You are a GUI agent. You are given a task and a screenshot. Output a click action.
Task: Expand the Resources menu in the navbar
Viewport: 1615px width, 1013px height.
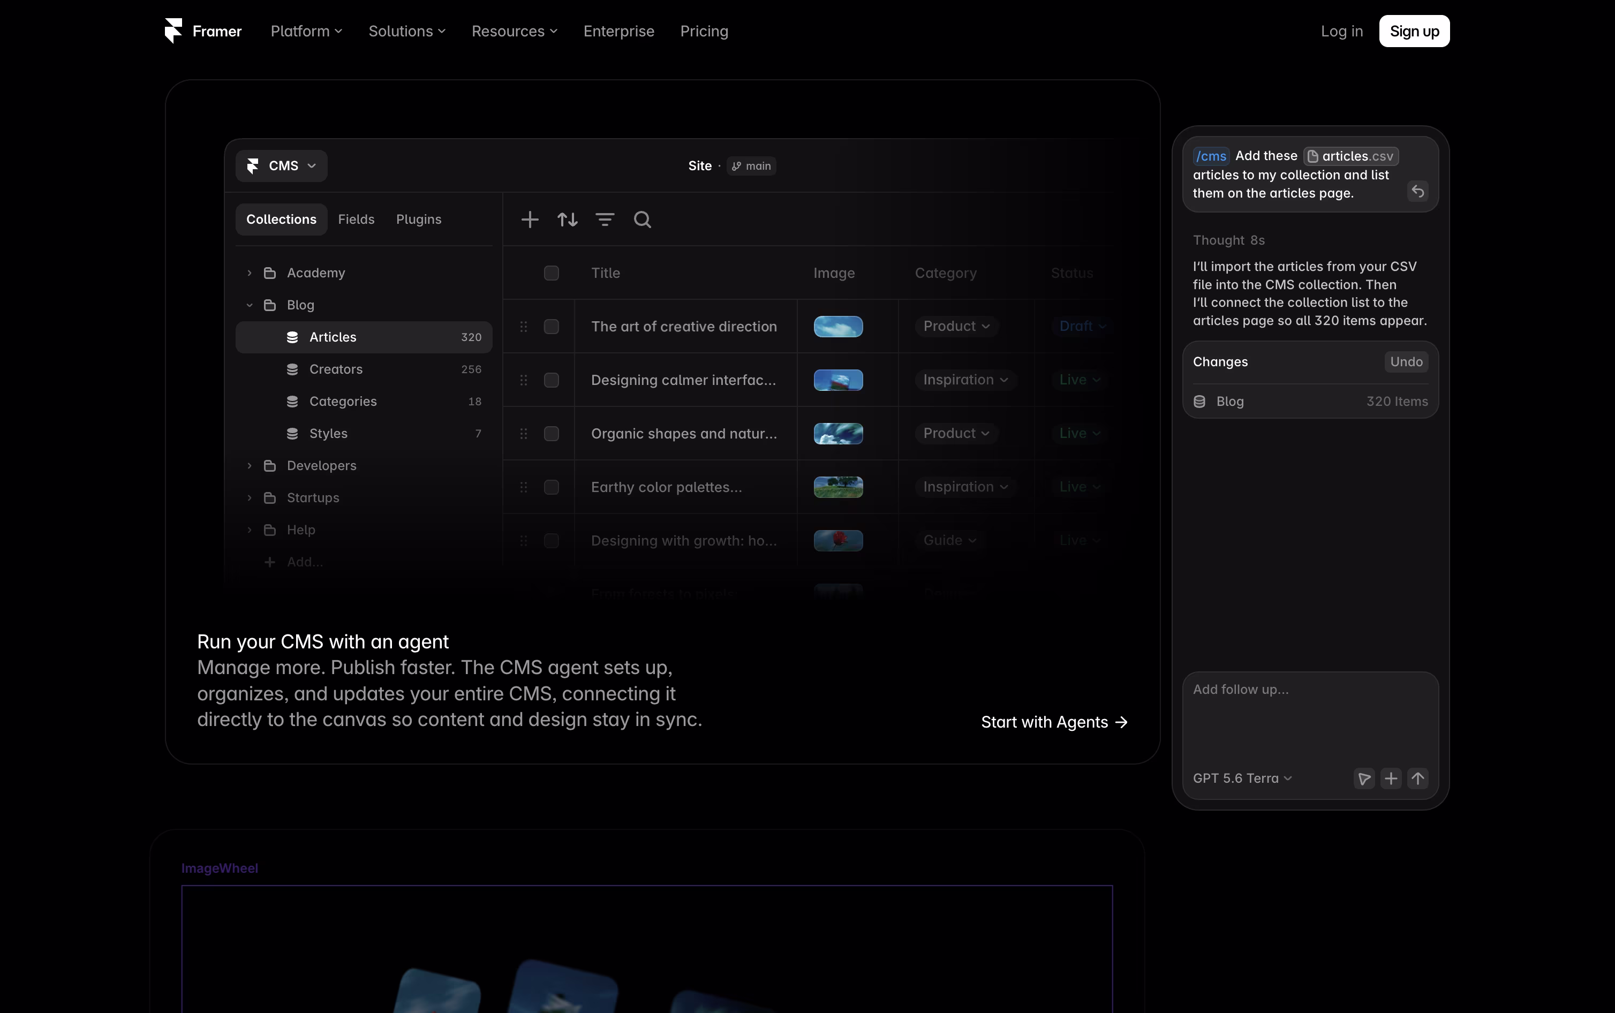515,31
